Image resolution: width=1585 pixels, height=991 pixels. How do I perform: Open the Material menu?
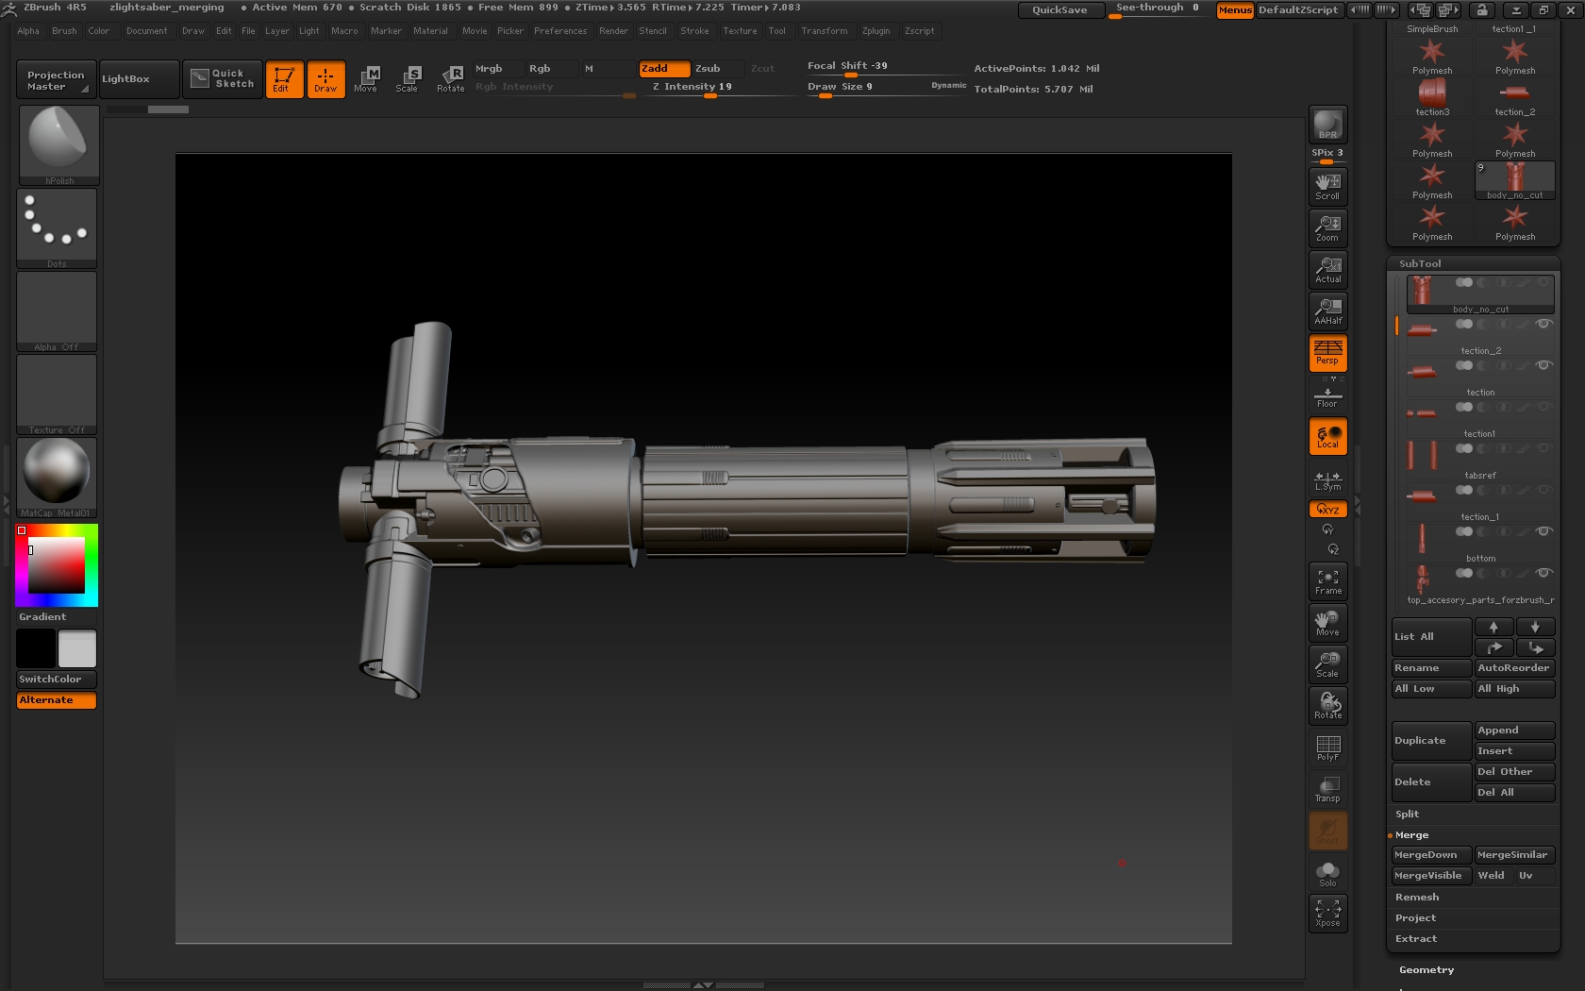[x=430, y=31]
